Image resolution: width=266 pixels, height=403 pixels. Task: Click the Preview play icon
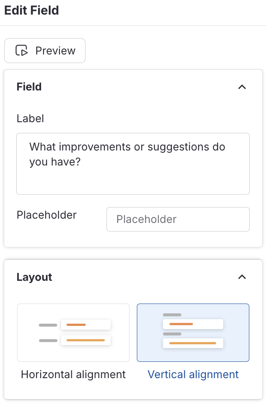22,51
